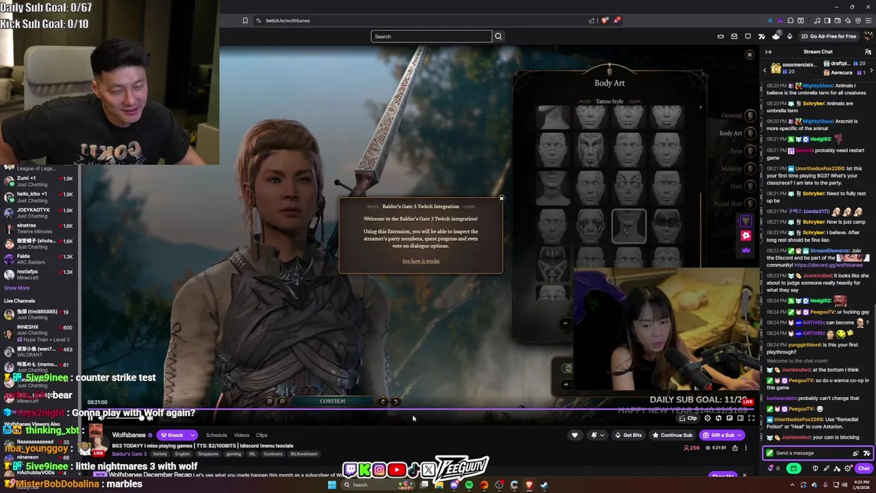Click Show More in the sidebar channels
The image size is (876, 493).
point(17,288)
